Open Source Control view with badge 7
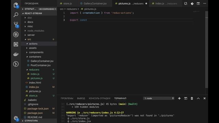Viewport: 219px width, 123px height. point(16,25)
